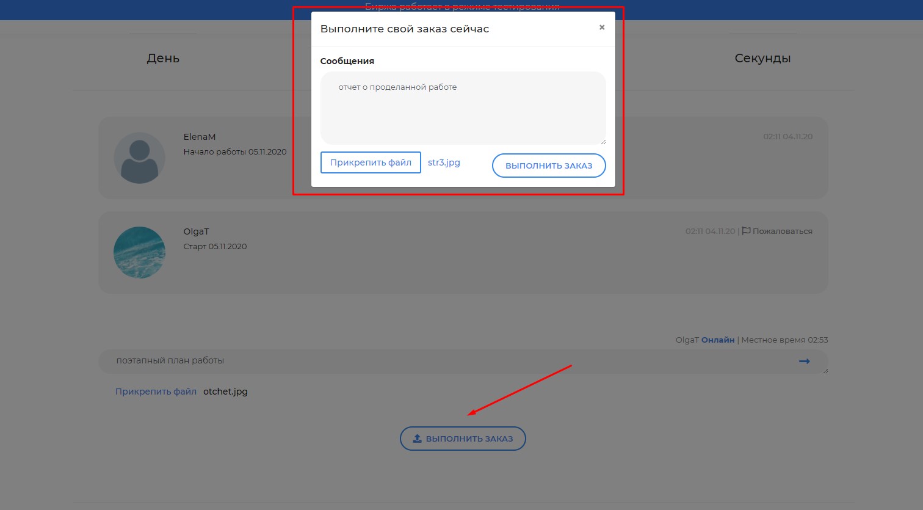923x510 pixels.
Task: Close the order completion dialog
Action: [601, 27]
